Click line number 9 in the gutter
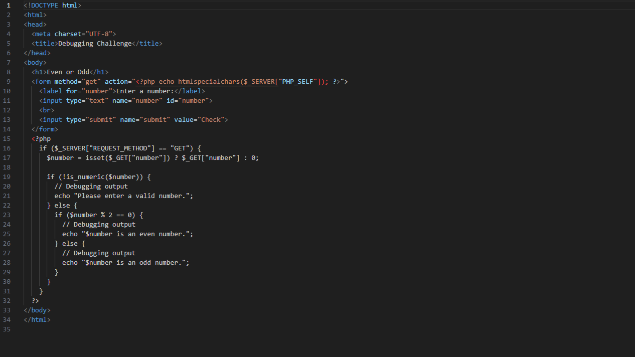Viewport: 635px width, 357px height. point(9,81)
